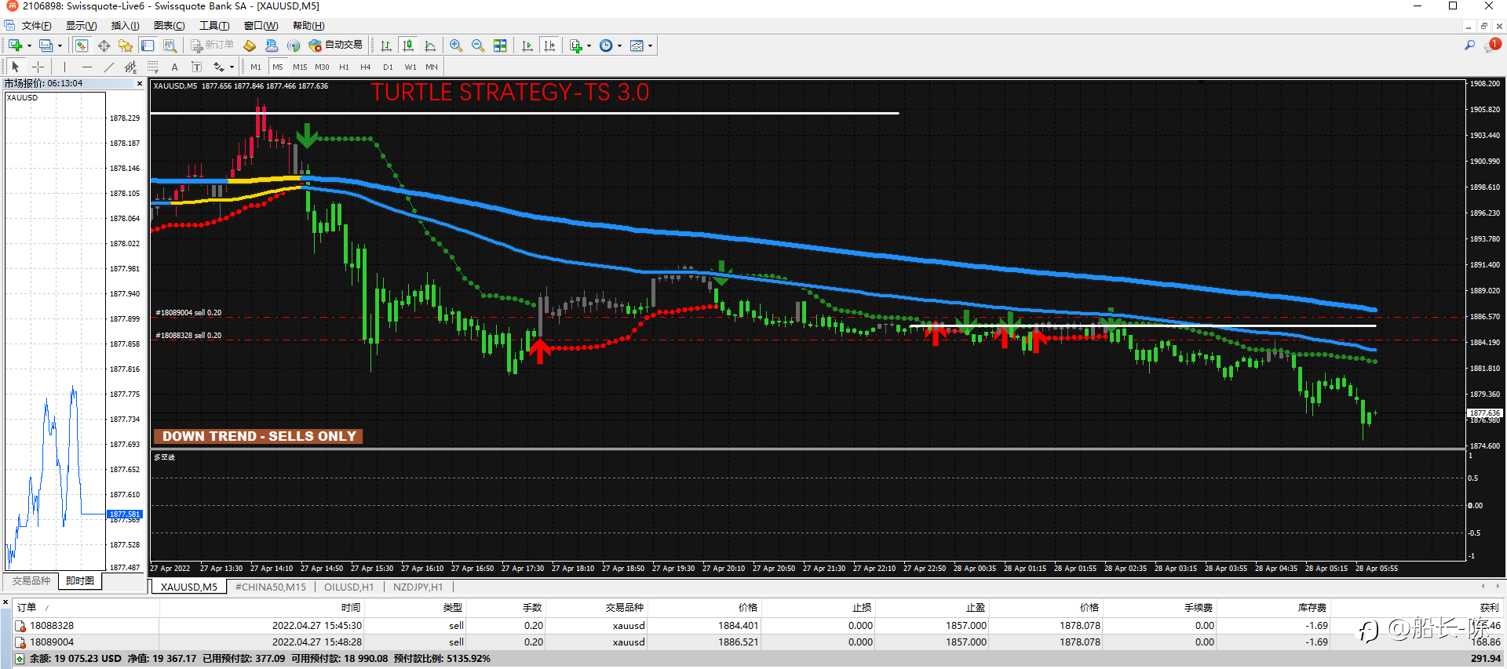Open MetaEditor via the yellow book icon

(x=250, y=45)
